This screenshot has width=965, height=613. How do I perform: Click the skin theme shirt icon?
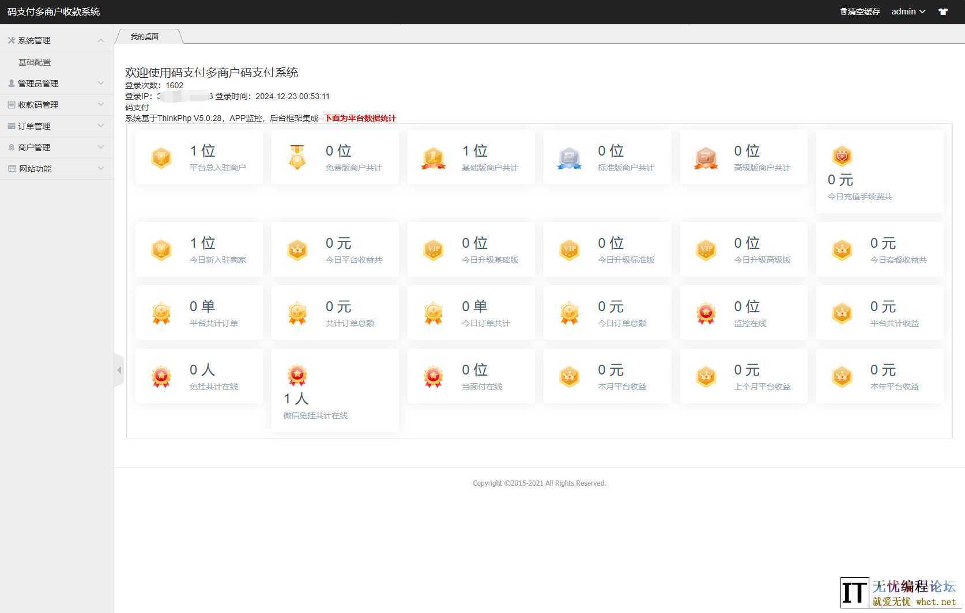943,12
